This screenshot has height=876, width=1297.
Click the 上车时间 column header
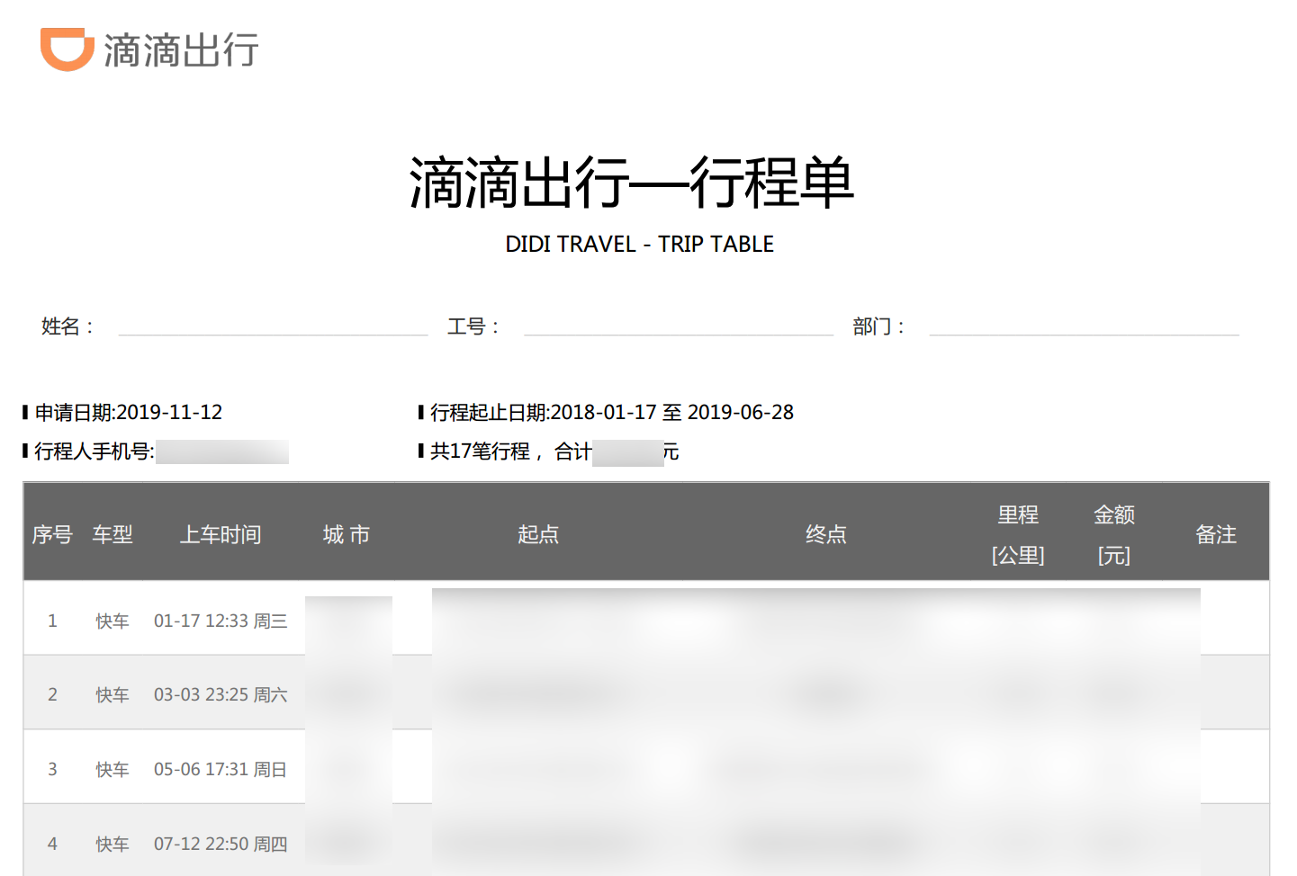point(221,535)
